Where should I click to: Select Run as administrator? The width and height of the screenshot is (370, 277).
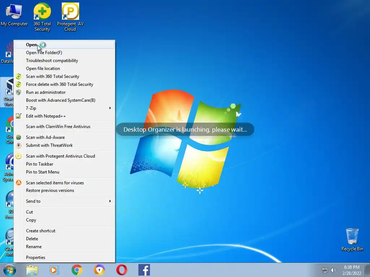pyautogui.click(x=64, y=92)
